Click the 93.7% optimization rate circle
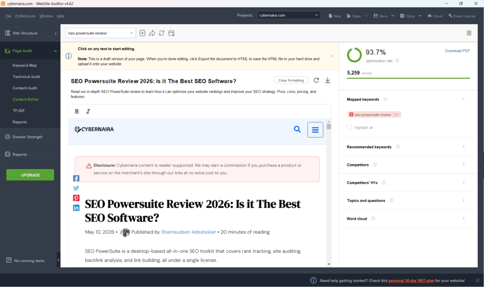Viewport: 484px width, 287px height. (354, 55)
